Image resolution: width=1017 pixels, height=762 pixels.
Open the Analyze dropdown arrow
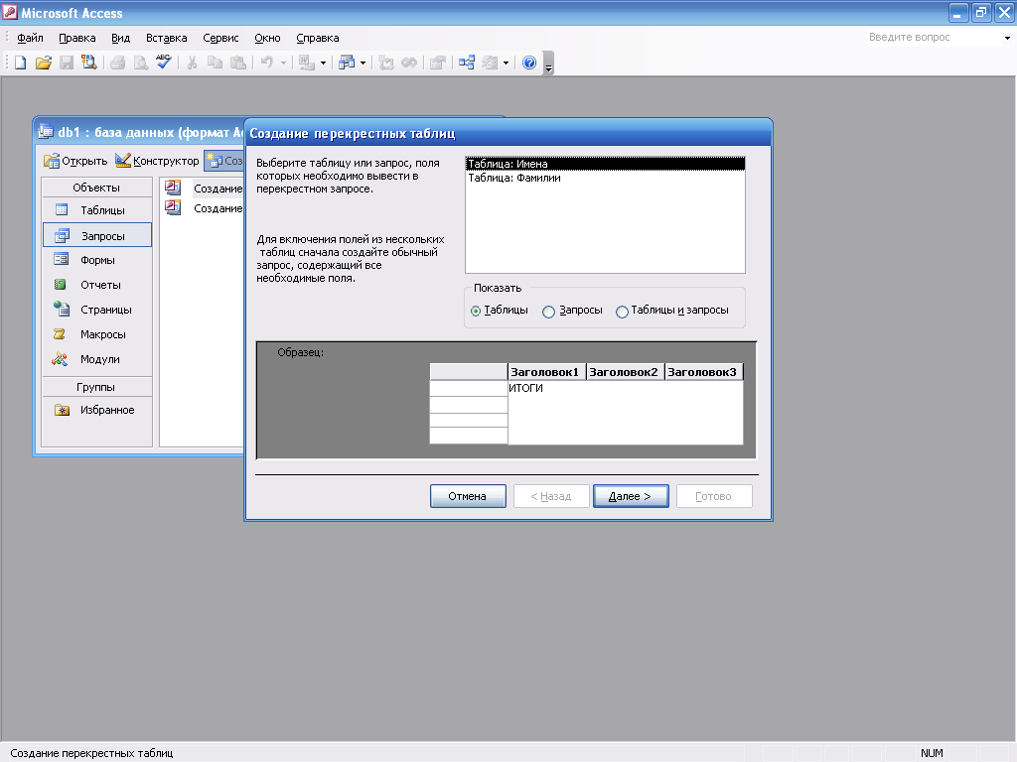click(x=363, y=63)
